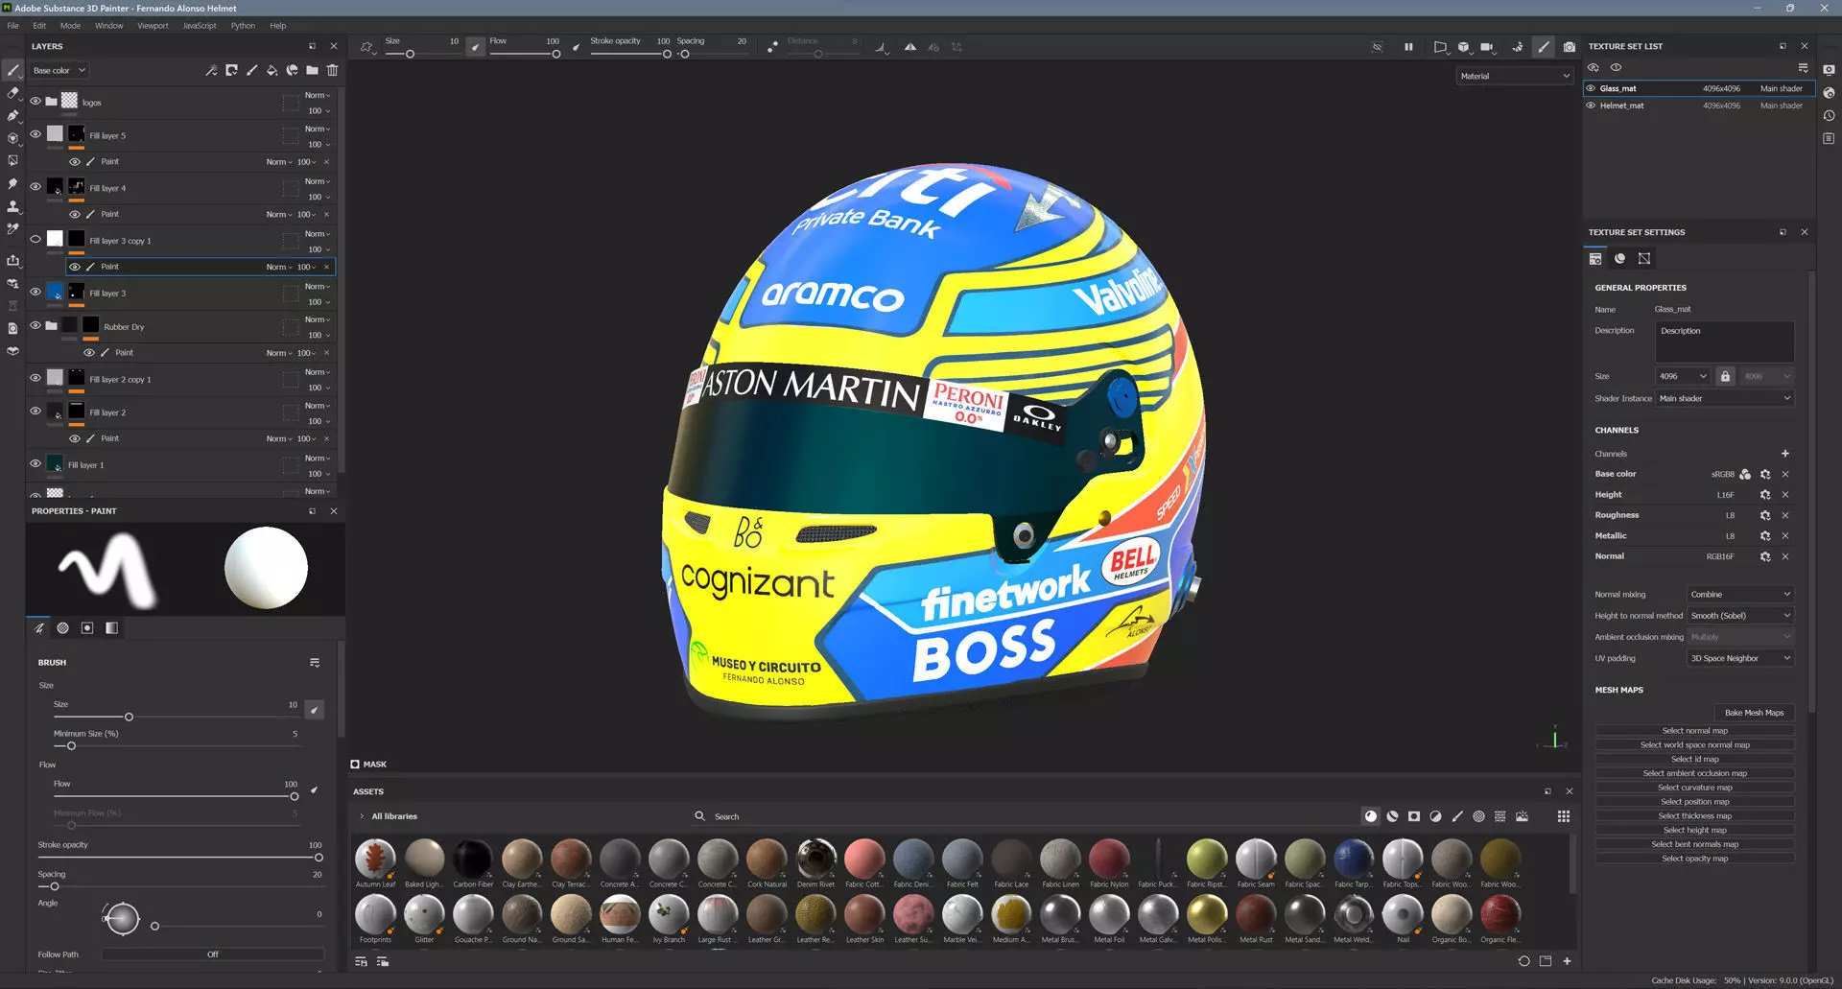Hide Fill layer 5
Image resolution: width=1842 pixels, height=989 pixels.
(x=35, y=134)
